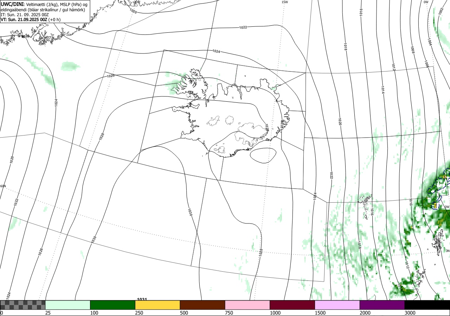Click the gray checkered 0–25 legend swatch
450x316 pixels.
point(23,305)
